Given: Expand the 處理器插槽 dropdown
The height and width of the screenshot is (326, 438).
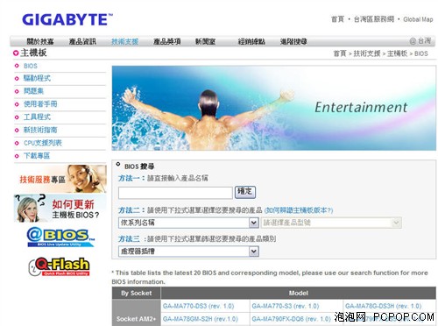Looking at the screenshot, I should pyautogui.click(x=254, y=252).
